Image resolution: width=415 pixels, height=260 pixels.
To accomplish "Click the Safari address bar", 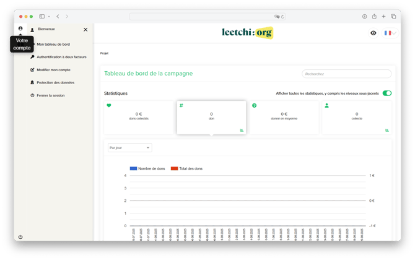I will 207,16.
